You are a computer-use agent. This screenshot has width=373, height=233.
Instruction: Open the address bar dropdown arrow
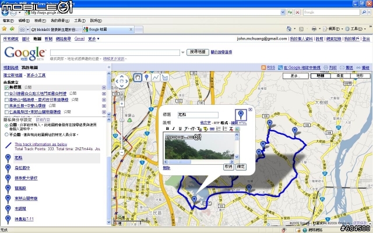(x=283, y=12)
